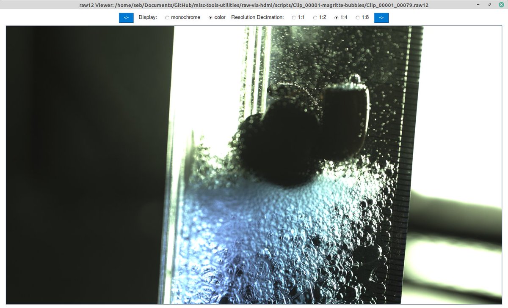Select the color display option
This screenshot has height=308, width=508.
(x=210, y=17)
